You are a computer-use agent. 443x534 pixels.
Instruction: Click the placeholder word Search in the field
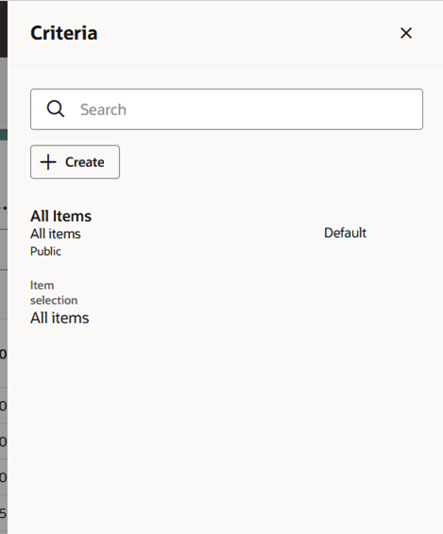(103, 109)
